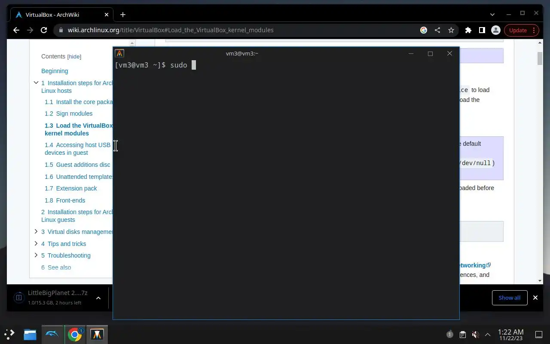Collapse section 1 Installation steps for Arch Linux hosts
550x344 pixels.
pyautogui.click(x=36, y=83)
